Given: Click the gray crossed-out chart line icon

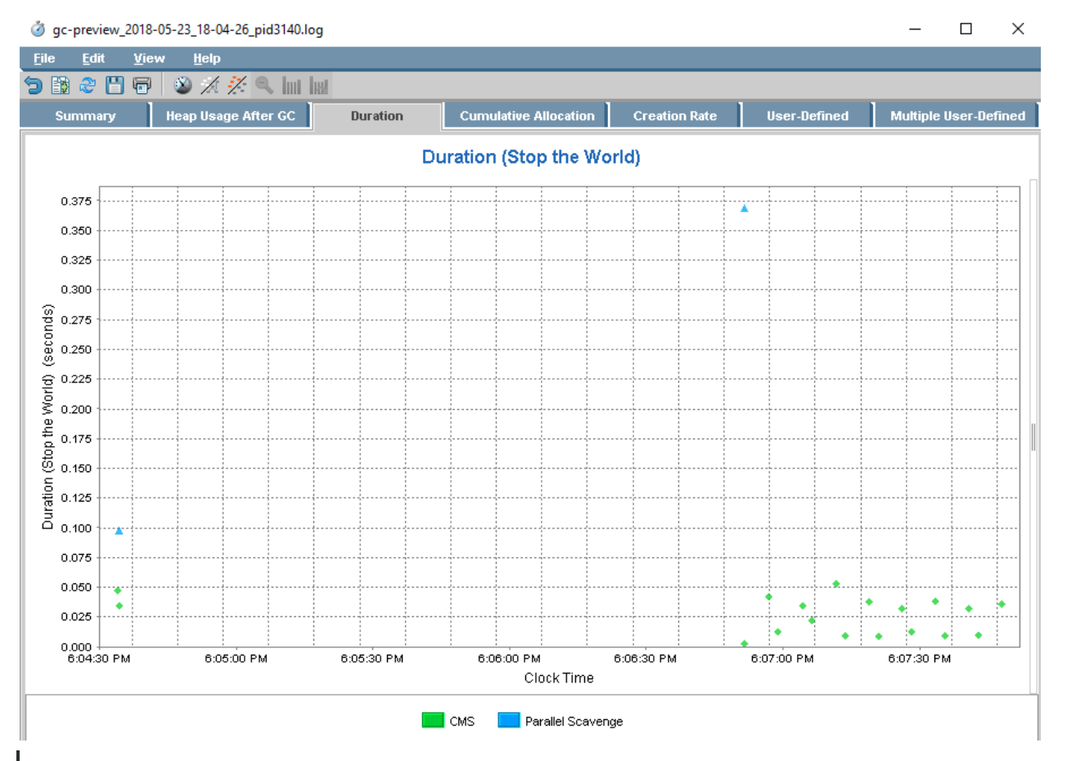Looking at the screenshot, I should coord(210,85).
